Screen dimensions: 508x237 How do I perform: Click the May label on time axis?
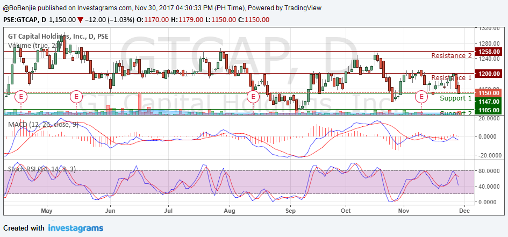(x=47, y=210)
